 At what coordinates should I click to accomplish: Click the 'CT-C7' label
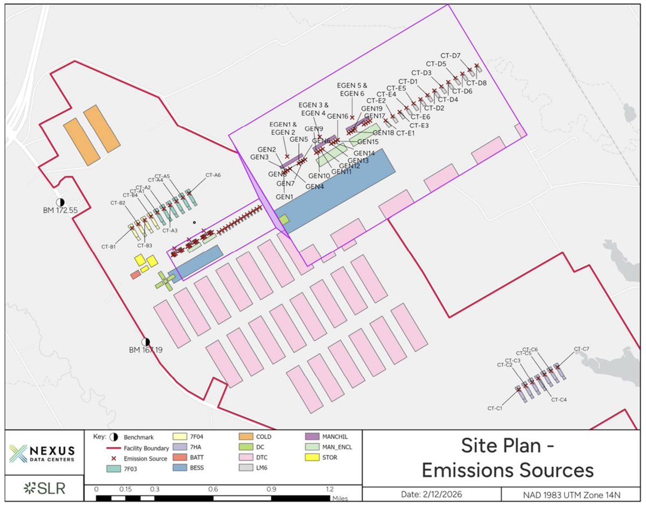(582, 349)
